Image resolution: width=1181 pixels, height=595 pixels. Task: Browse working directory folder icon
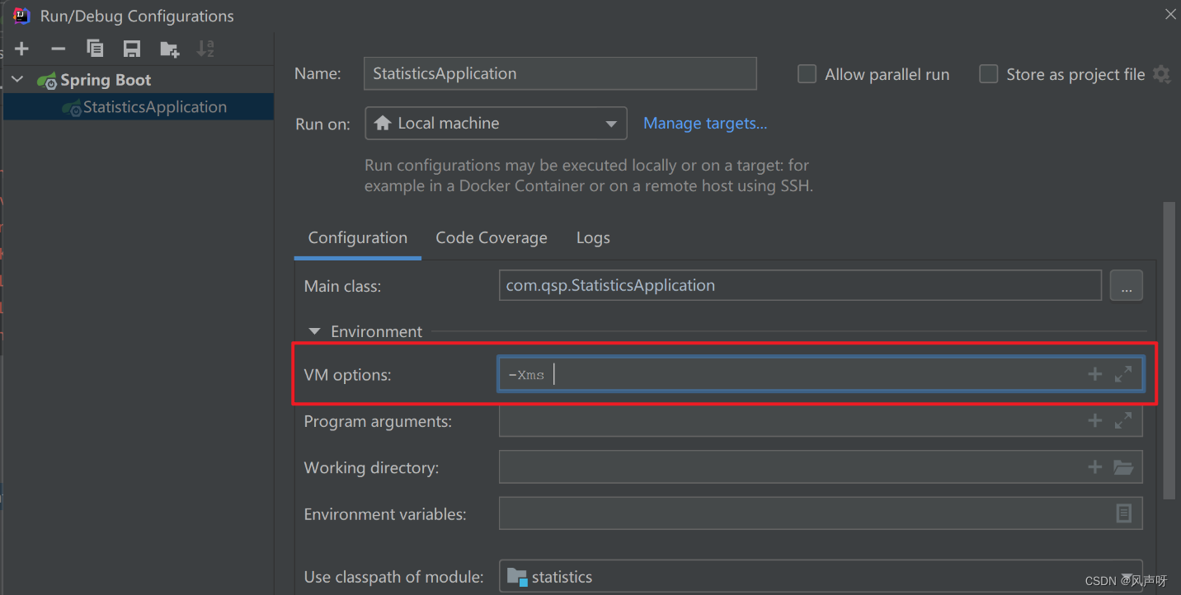[x=1123, y=467]
